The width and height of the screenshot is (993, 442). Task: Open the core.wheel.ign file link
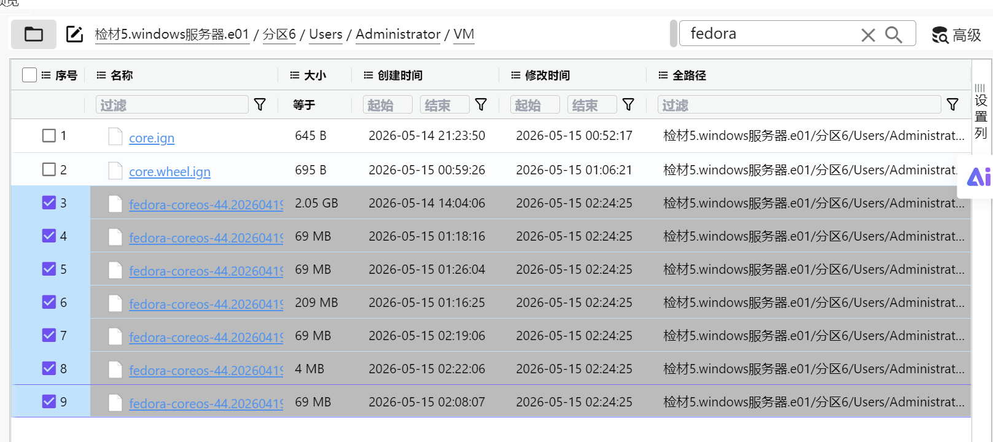(x=169, y=172)
